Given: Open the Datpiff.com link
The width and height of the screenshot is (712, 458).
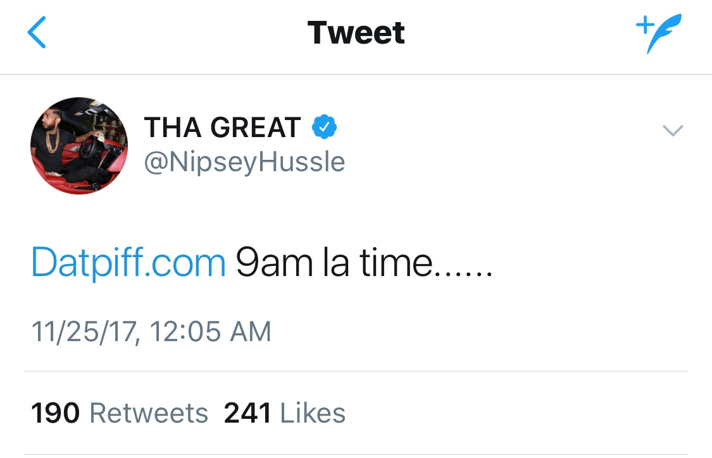Looking at the screenshot, I should [128, 263].
